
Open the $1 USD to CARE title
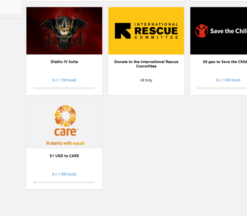64,156
